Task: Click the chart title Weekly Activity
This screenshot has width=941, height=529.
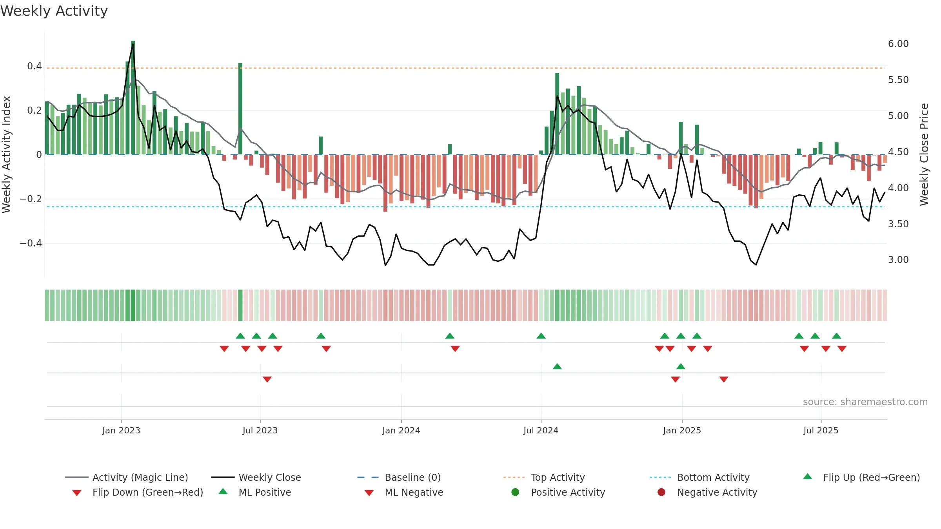Action: [x=54, y=11]
